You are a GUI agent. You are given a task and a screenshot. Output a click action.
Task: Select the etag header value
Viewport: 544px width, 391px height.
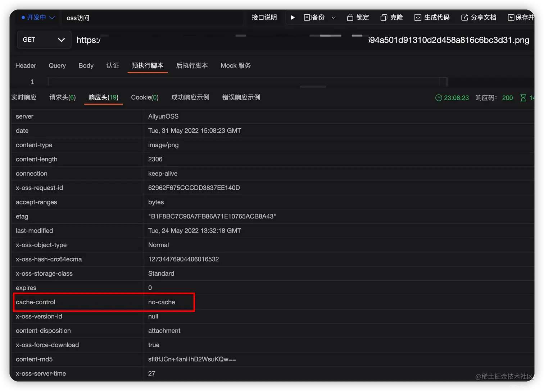coord(212,216)
